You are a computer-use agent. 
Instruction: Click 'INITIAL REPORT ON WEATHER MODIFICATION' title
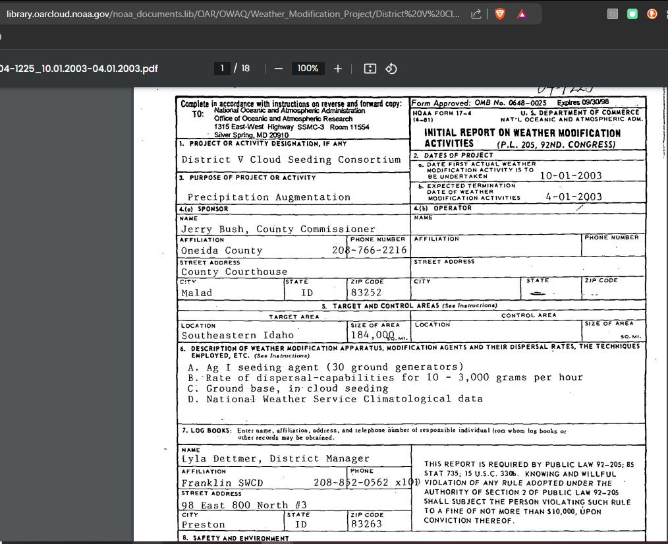tap(522, 133)
